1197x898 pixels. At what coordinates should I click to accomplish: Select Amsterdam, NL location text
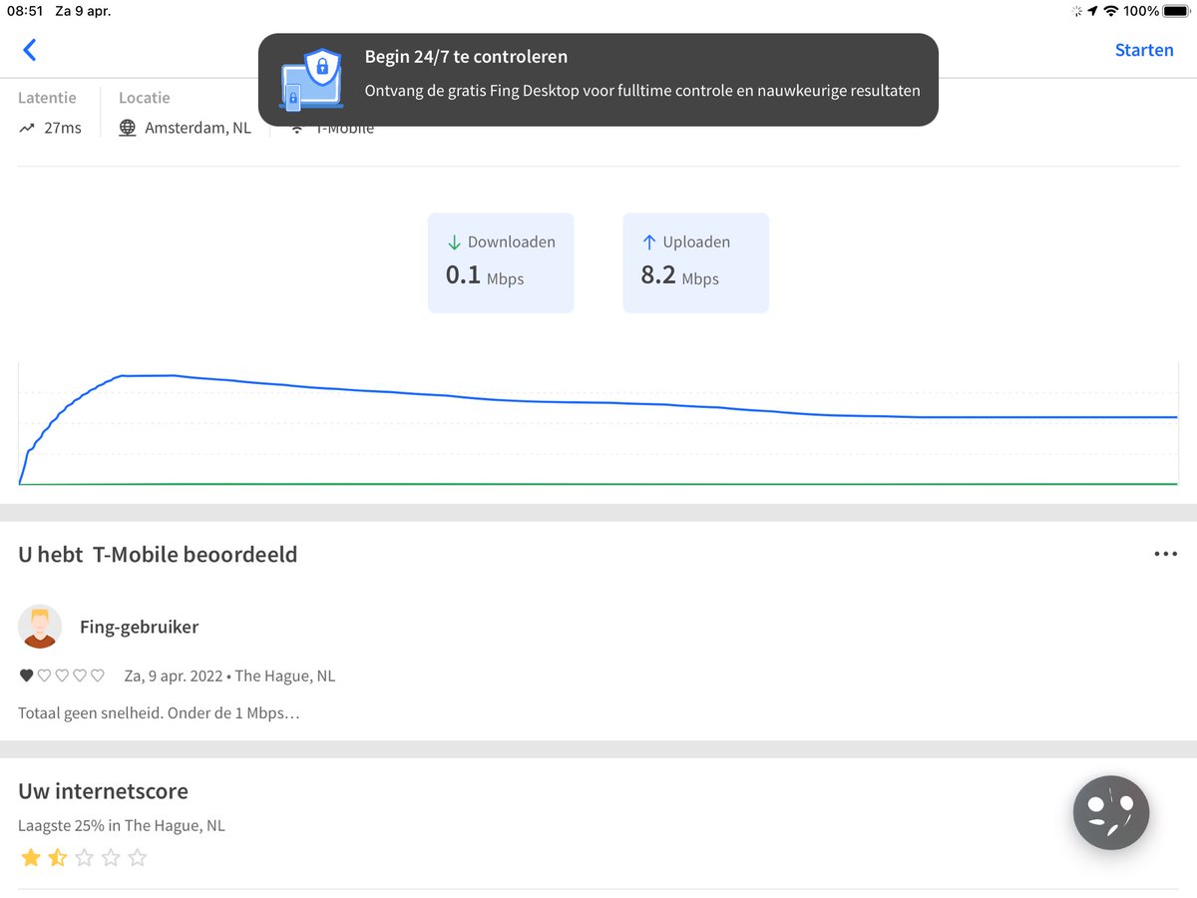point(199,128)
